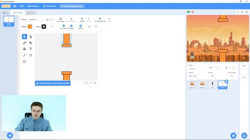Switch to the Код tab
The height and width of the screenshot is (140, 250).
point(6,13)
